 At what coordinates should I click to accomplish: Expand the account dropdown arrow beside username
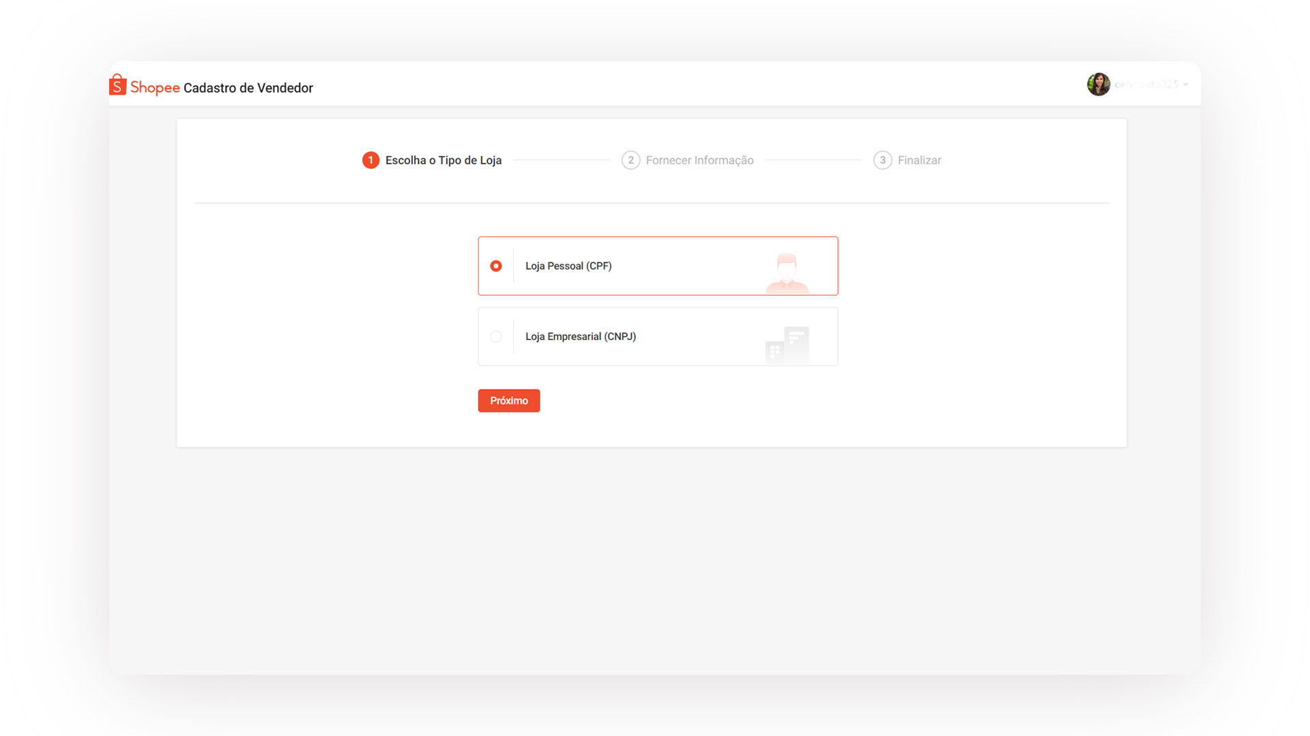click(x=1186, y=85)
